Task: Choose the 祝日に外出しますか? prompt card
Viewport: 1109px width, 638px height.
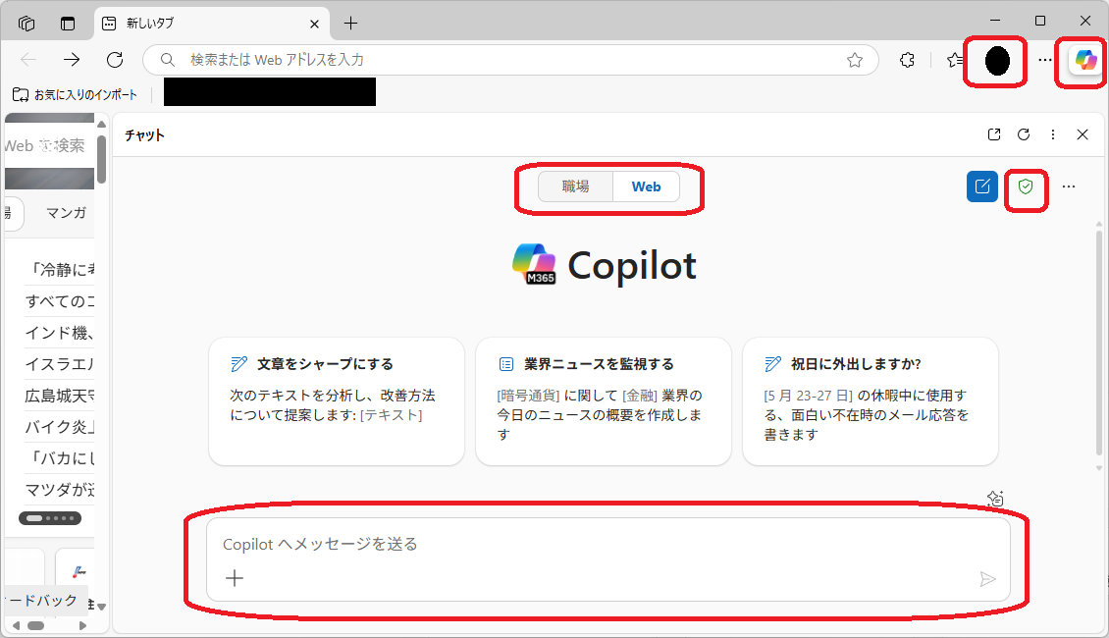Action: tap(870, 401)
